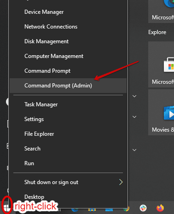Open the Run dialog entry

[68, 163]
